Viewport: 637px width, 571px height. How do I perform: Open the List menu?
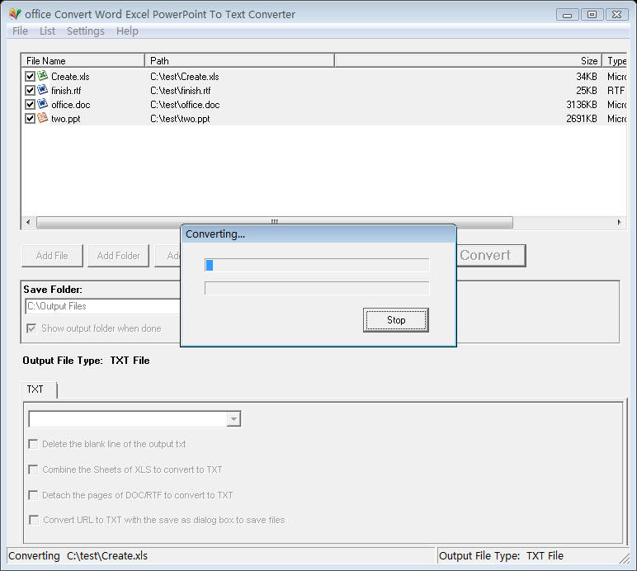47,31
